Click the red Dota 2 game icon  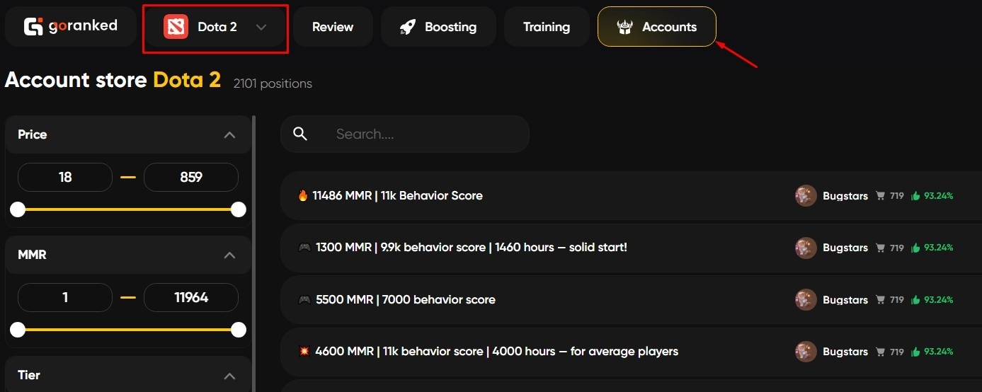pyautogui.click(x=176, y=27)
